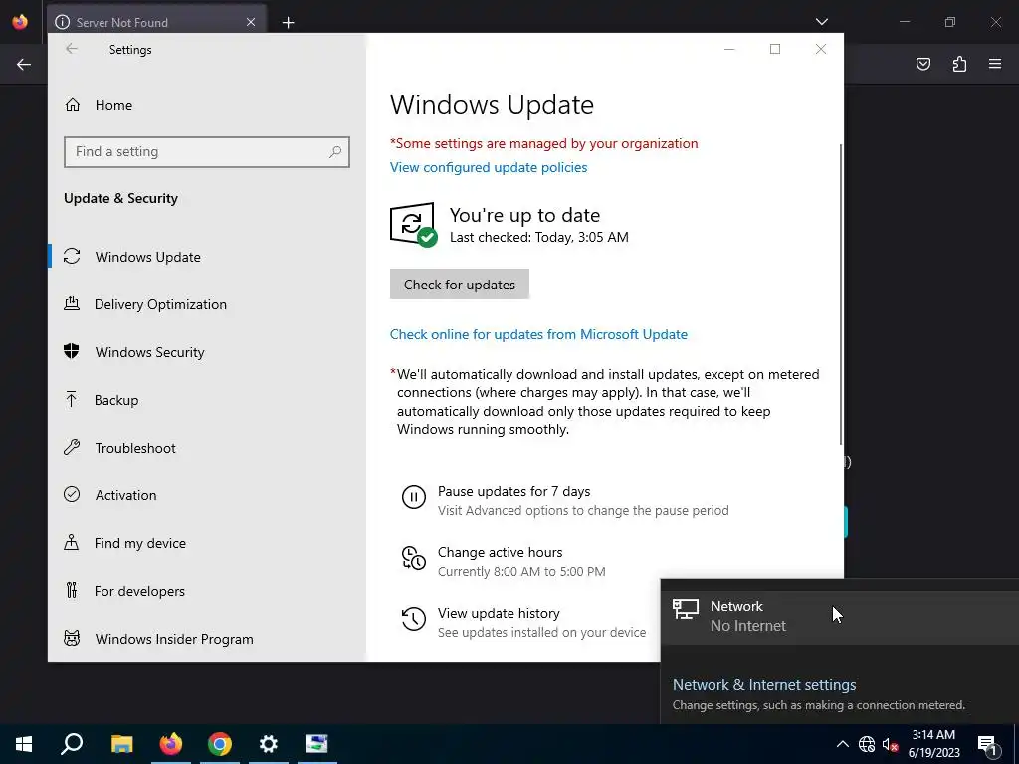
Task: Open View configured update policies link
Action: coord(488,167)
